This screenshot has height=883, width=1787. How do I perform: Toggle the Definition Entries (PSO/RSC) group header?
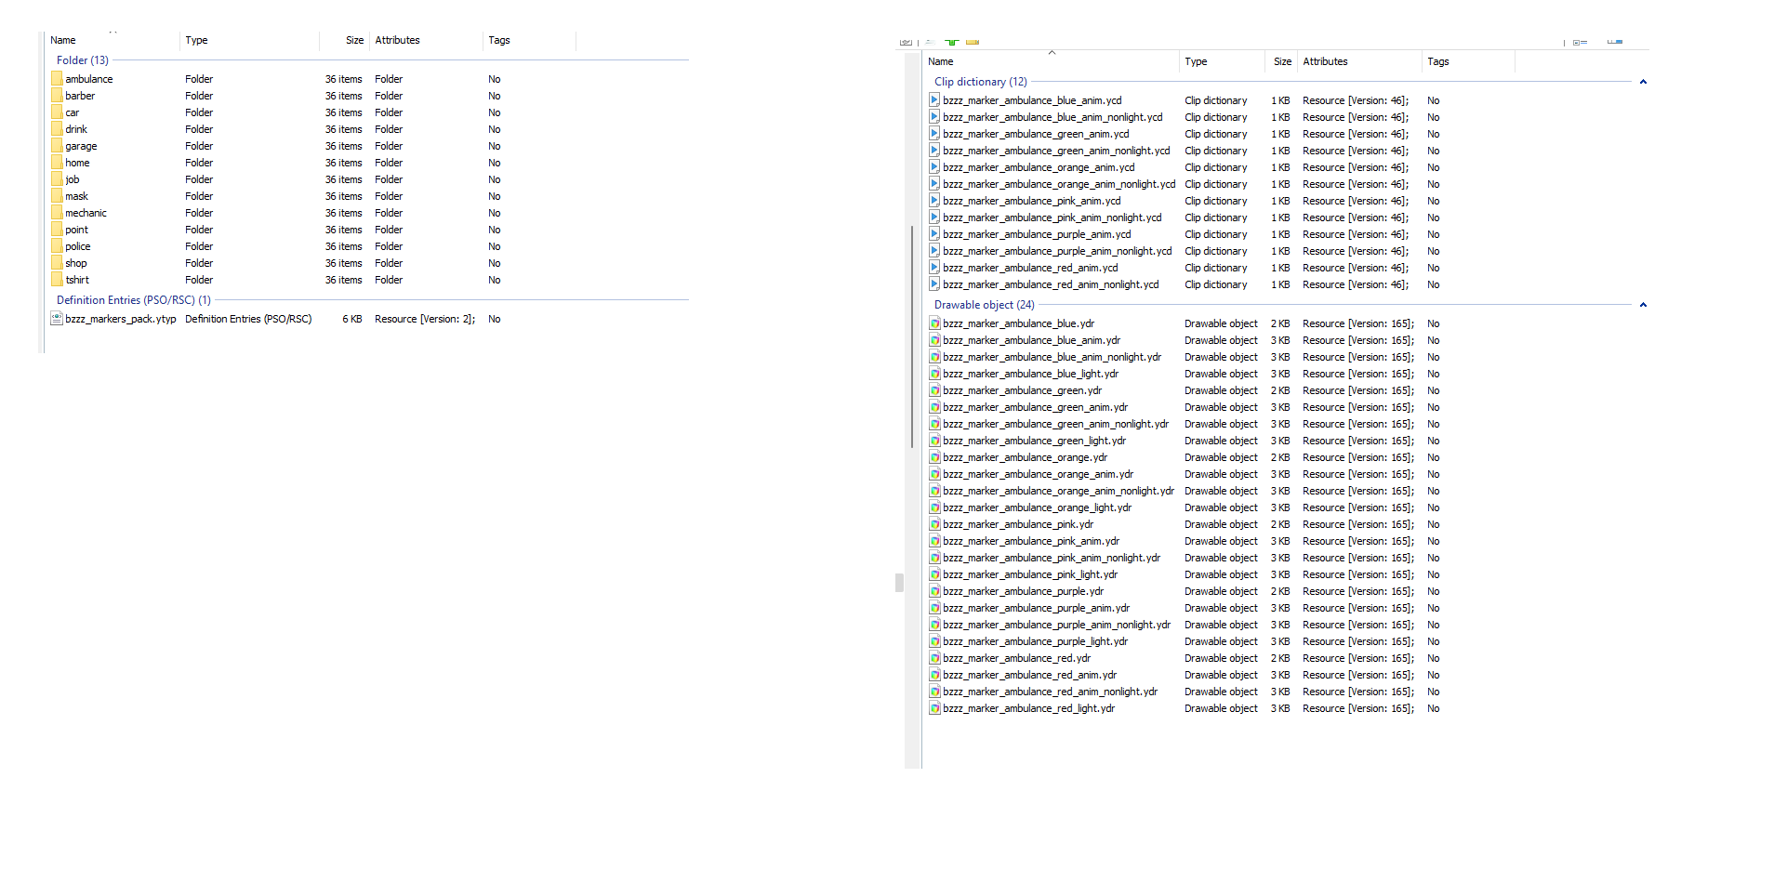(134, 300)
